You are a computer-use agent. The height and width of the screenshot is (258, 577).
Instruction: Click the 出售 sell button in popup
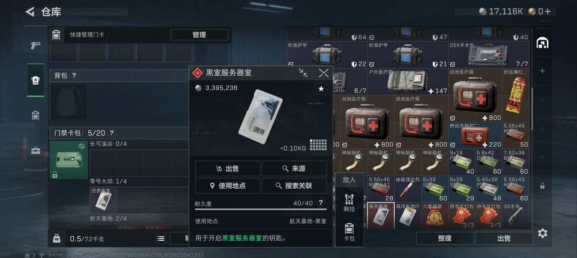tap(228, 168)
